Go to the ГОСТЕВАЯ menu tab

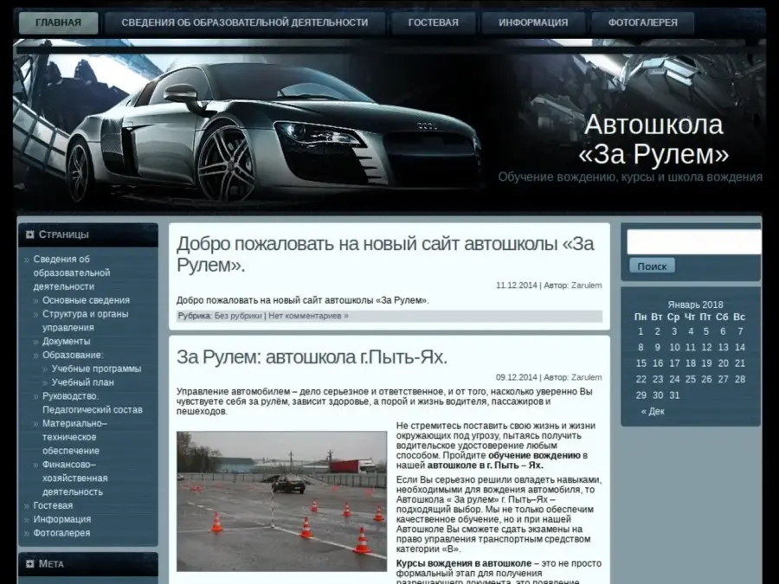click(433, 22)
